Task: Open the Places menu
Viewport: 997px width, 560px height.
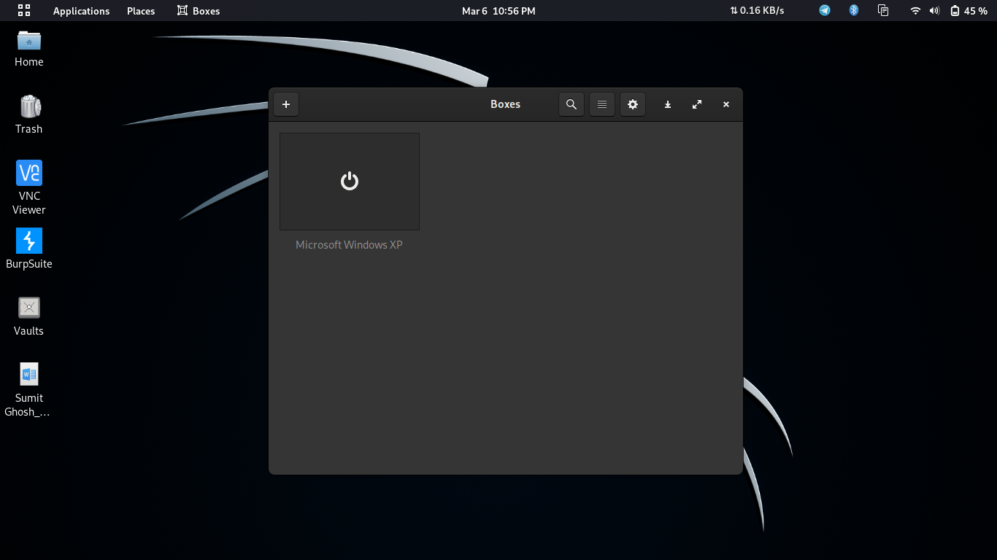Action: click(140, 10)
